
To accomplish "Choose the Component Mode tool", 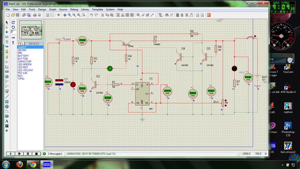I will point(7,27).
